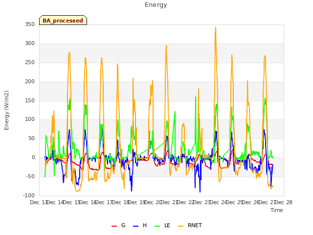Click the Dec 13 x-axis tick label
The width and height of the screenshot is (313, 235).
pyautogui.click(x=38, y=202)
